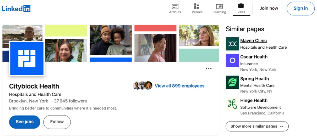Click the Hinge Health logo icon
Screen dimensions: 317x138
pos(232,104)
